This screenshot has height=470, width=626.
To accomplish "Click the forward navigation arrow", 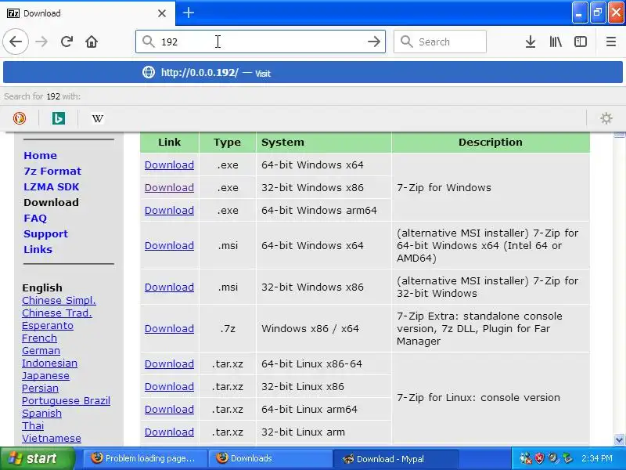I will tap(41, 42).
